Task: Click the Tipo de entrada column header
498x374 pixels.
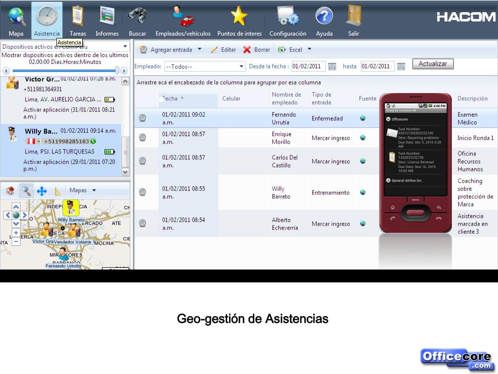Action: coord(331,98)
